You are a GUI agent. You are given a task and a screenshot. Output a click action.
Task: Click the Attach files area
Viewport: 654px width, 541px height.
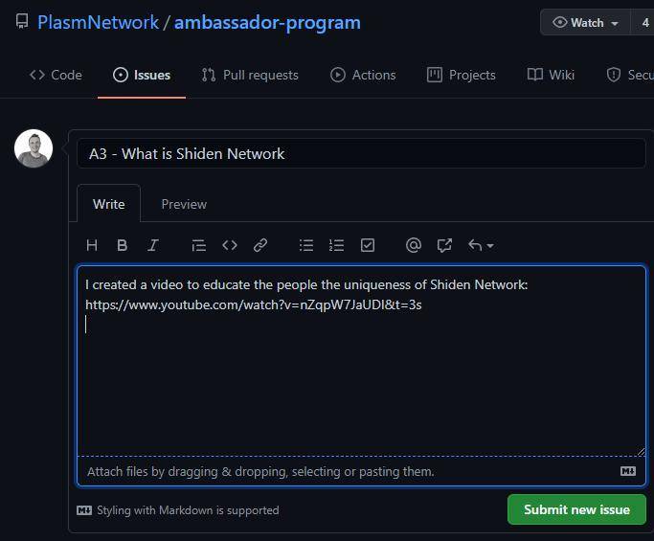(361, 471)
